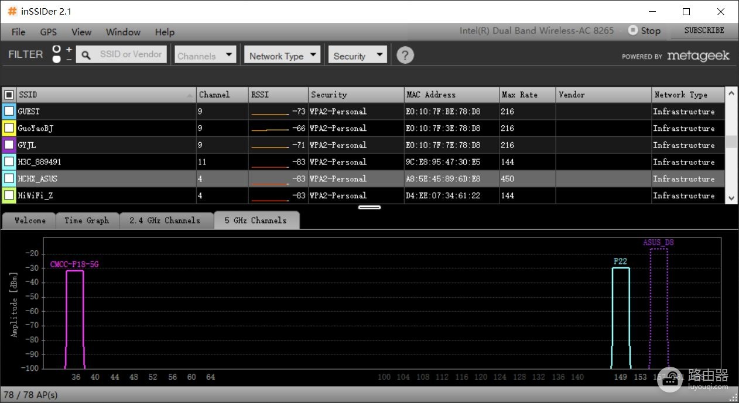This screenshot has width=739, height=403.
Task: Click the Stop scanning button
Action: (644, 30)
